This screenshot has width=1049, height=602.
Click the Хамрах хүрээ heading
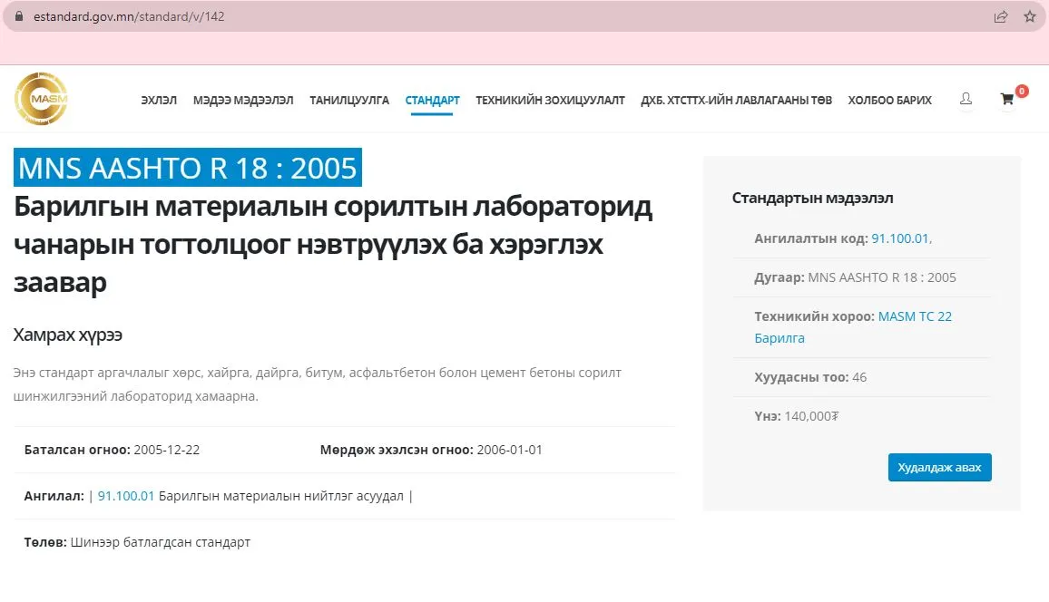pyautogui.click(x=67, y=335)
